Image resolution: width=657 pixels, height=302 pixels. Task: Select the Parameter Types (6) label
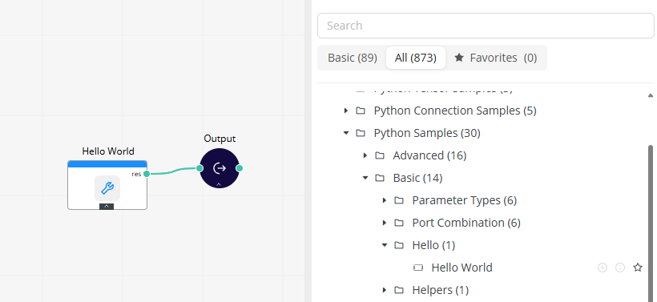pos(464,200)
